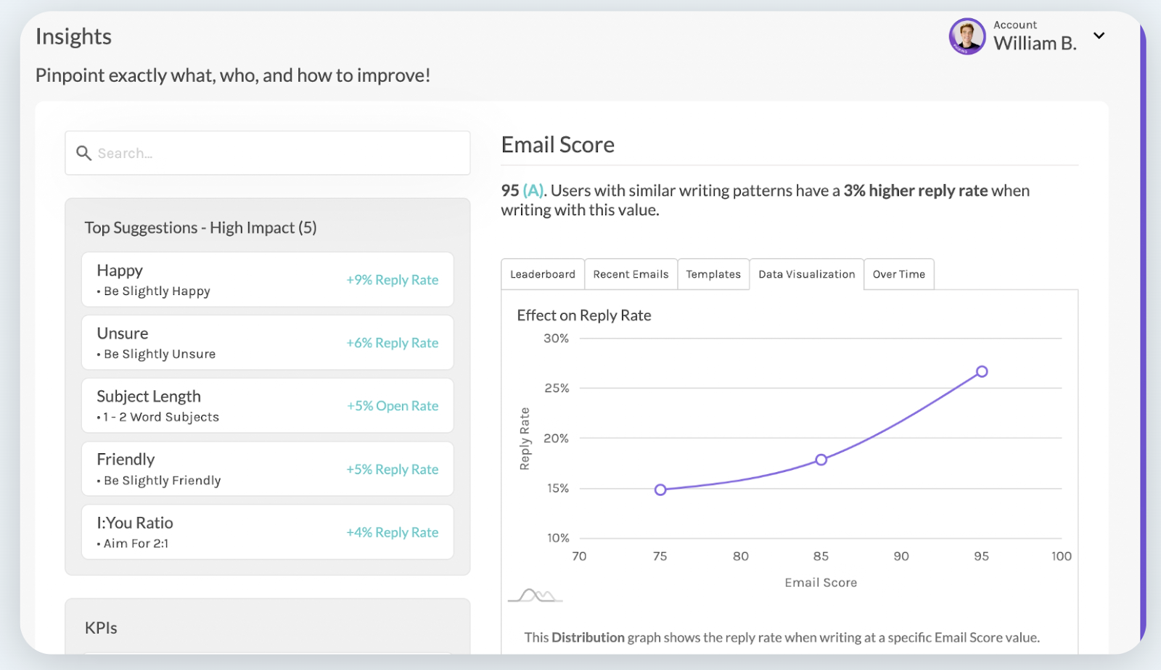Click the data point at Email Score 95
Screen dimensions: 1161x670
[981, 371]
